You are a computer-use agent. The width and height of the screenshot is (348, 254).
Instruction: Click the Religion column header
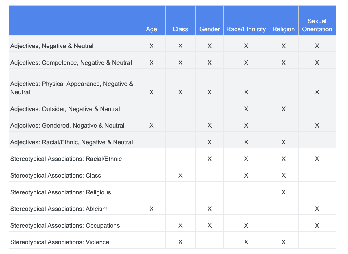coord(284,29)
